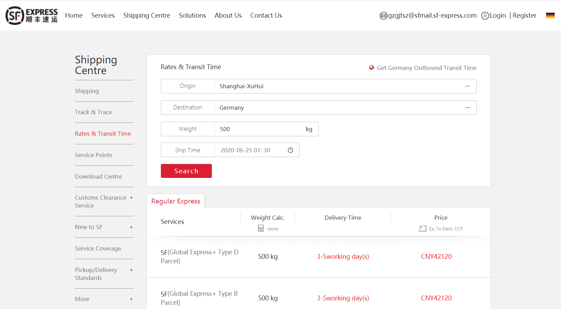The image size is (561, 309).
Task: Open Track & Trace in the sidebar
Action: pyautogui.click(x=94, y=112)
